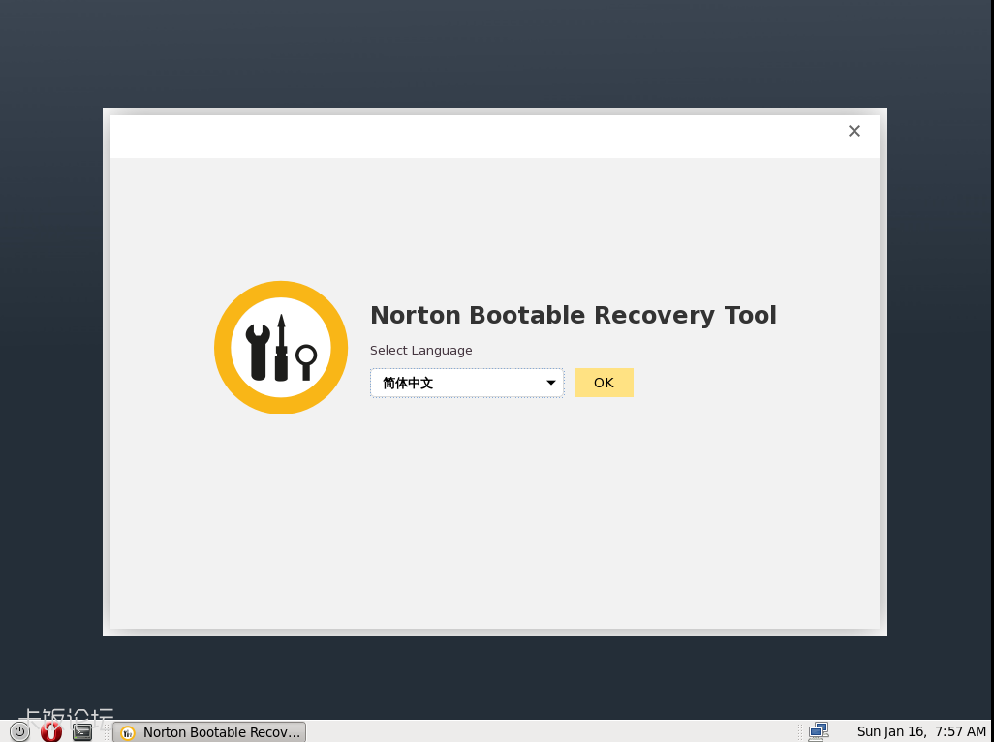Open the power shutdown menu icon
This screenshot has height=742, width=994.
click(x=19, y=731)
